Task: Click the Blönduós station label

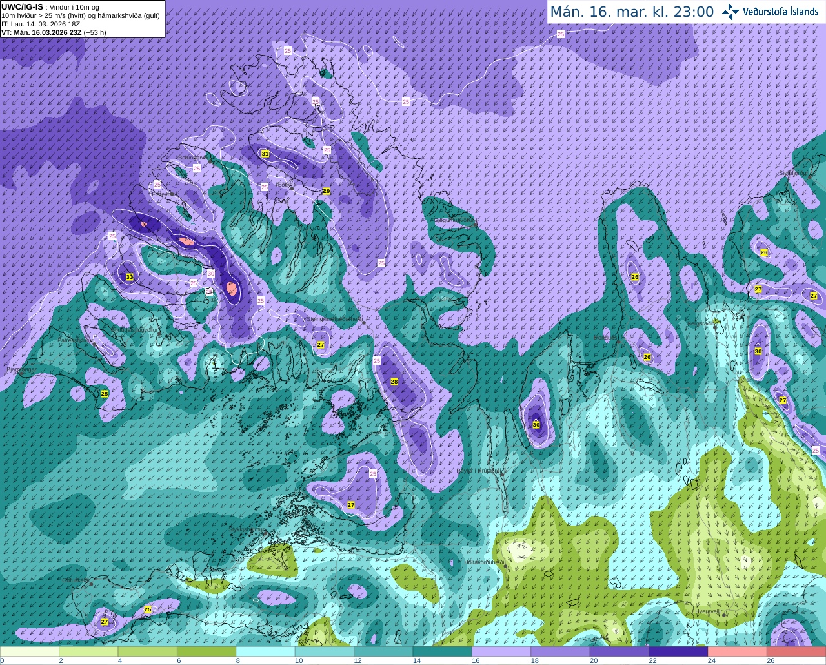Action: 605,337
